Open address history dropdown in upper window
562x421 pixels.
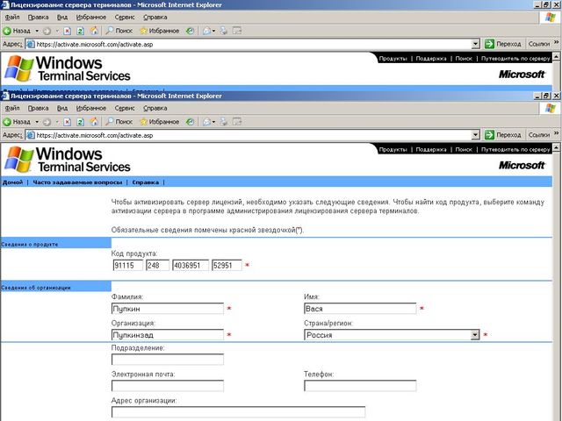coord(475,45)
